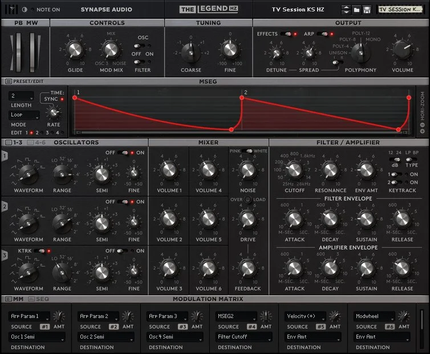Toggle the OSC mod switch in Controls
Screen dimensions: 430x354
tap(139, 46)
